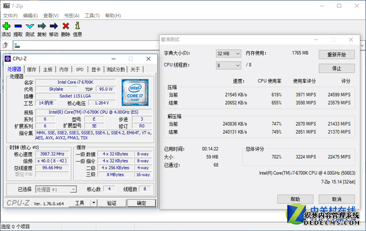
Task: Open the CPU threads count 8 dropdown
Action: point(228,65)
